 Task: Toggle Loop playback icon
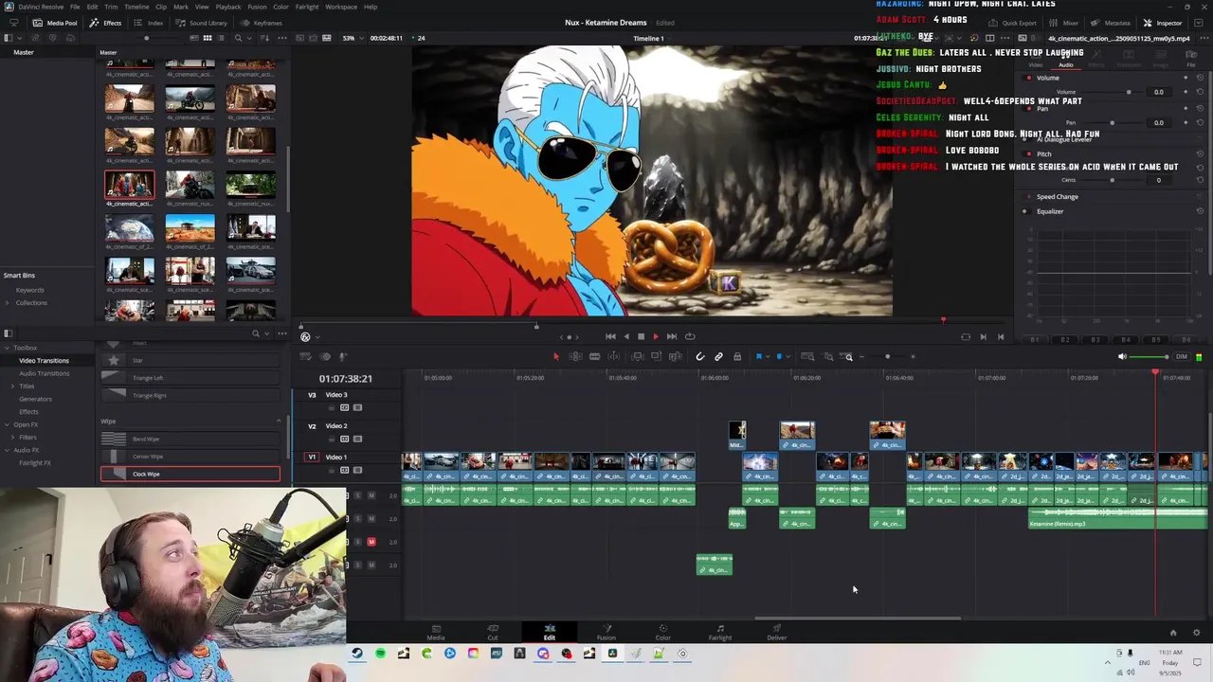[x=690, y=336]
